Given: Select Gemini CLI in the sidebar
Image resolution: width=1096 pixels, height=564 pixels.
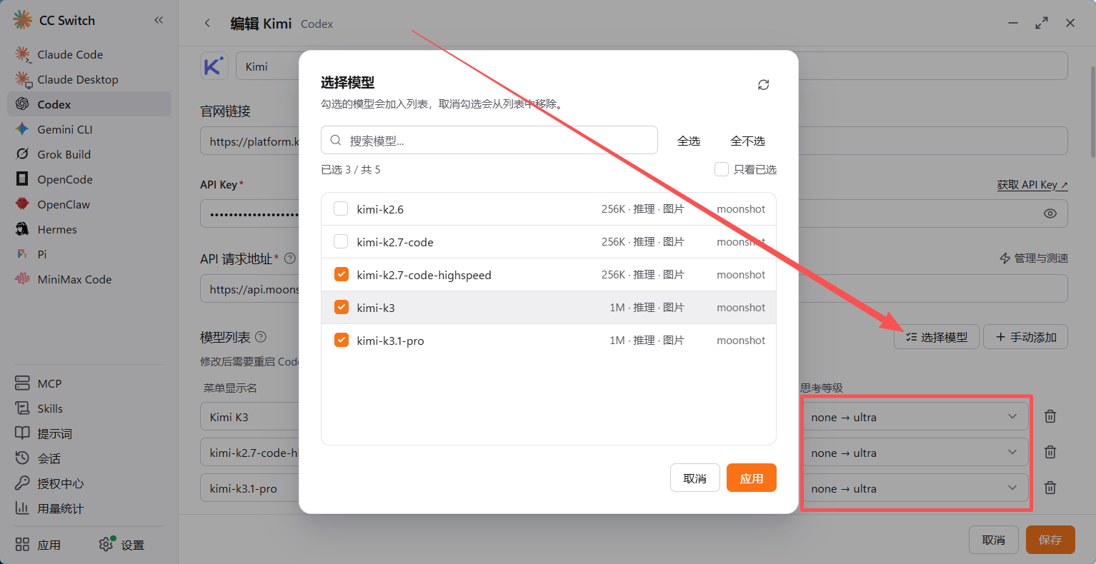Looking at the screenshot, I should [89, 129].
